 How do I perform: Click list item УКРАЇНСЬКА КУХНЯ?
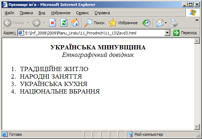tap(53, 84)
